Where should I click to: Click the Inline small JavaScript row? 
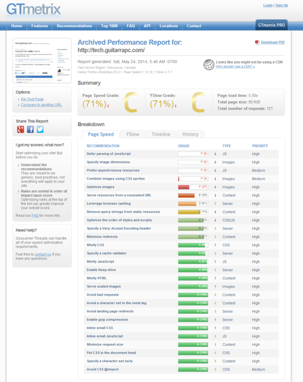point(181,336)
